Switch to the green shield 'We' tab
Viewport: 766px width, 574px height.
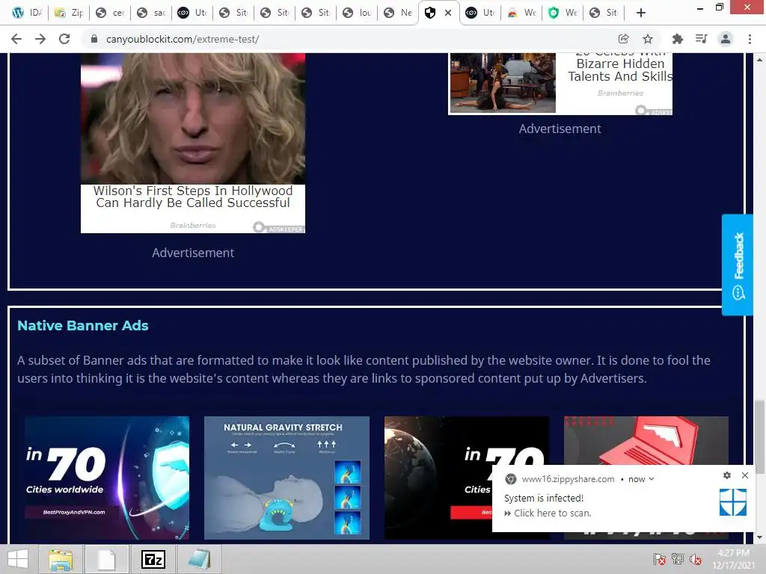pyautogui.click(x=563, y=13)
